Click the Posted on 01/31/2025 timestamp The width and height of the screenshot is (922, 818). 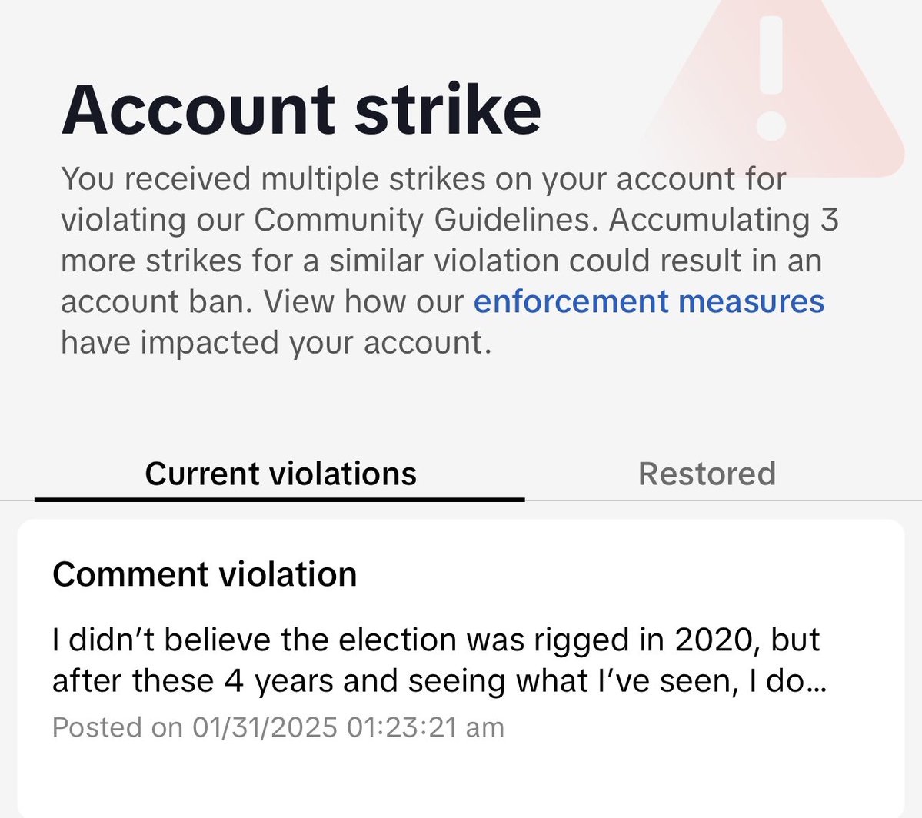point(278,727)
